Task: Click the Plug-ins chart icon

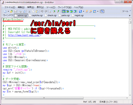Action: pyautogui.click(x=94, y=11)
